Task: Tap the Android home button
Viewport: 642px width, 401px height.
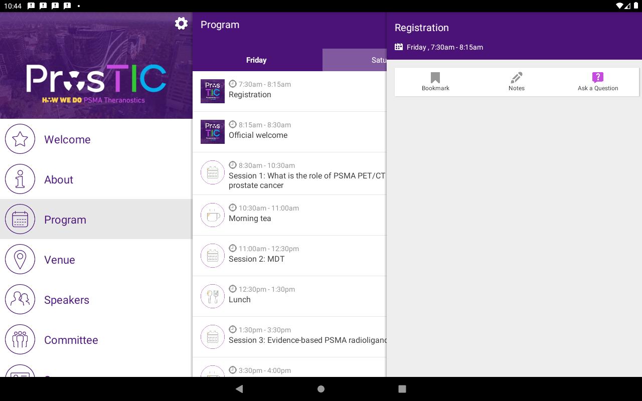Action: click(x=321, y=389)
